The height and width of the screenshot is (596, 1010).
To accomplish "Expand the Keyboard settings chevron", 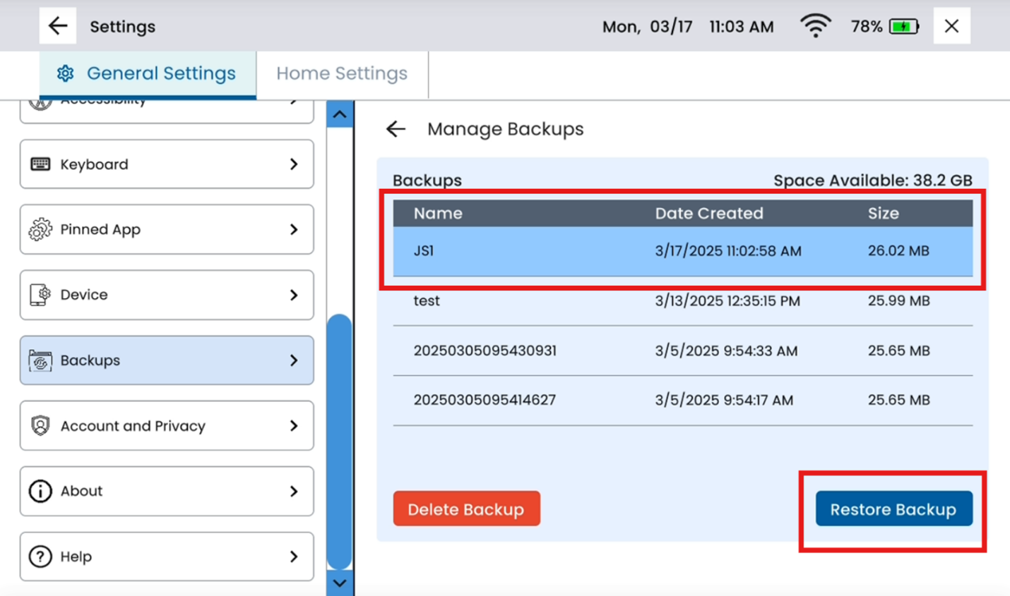I will coord(294,164).
